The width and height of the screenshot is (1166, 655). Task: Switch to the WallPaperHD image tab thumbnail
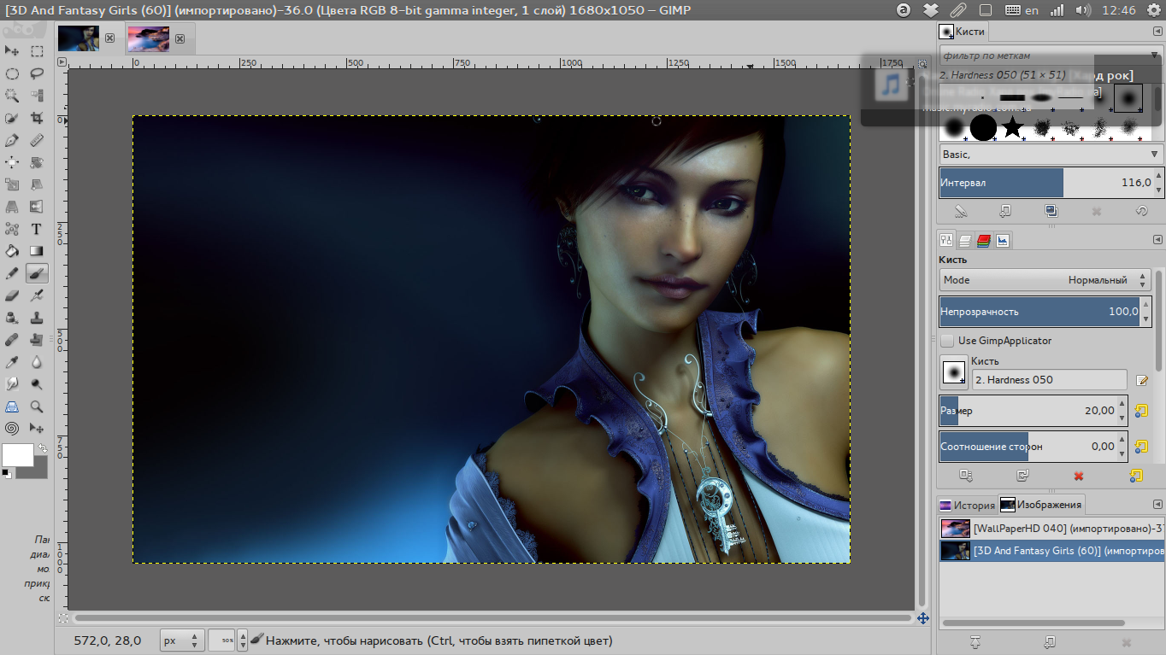tap(148, 38)
